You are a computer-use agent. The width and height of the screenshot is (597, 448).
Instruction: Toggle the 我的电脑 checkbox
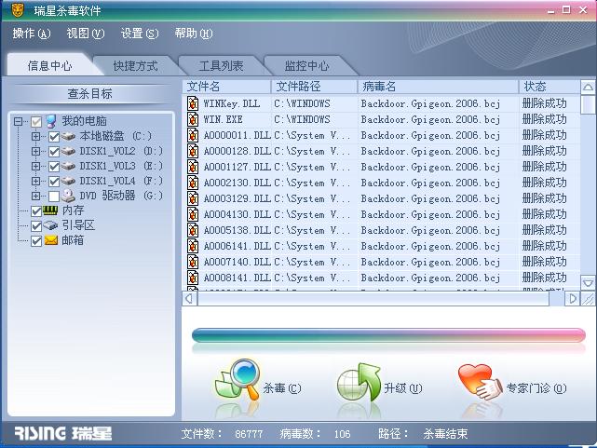pos(36,122)
